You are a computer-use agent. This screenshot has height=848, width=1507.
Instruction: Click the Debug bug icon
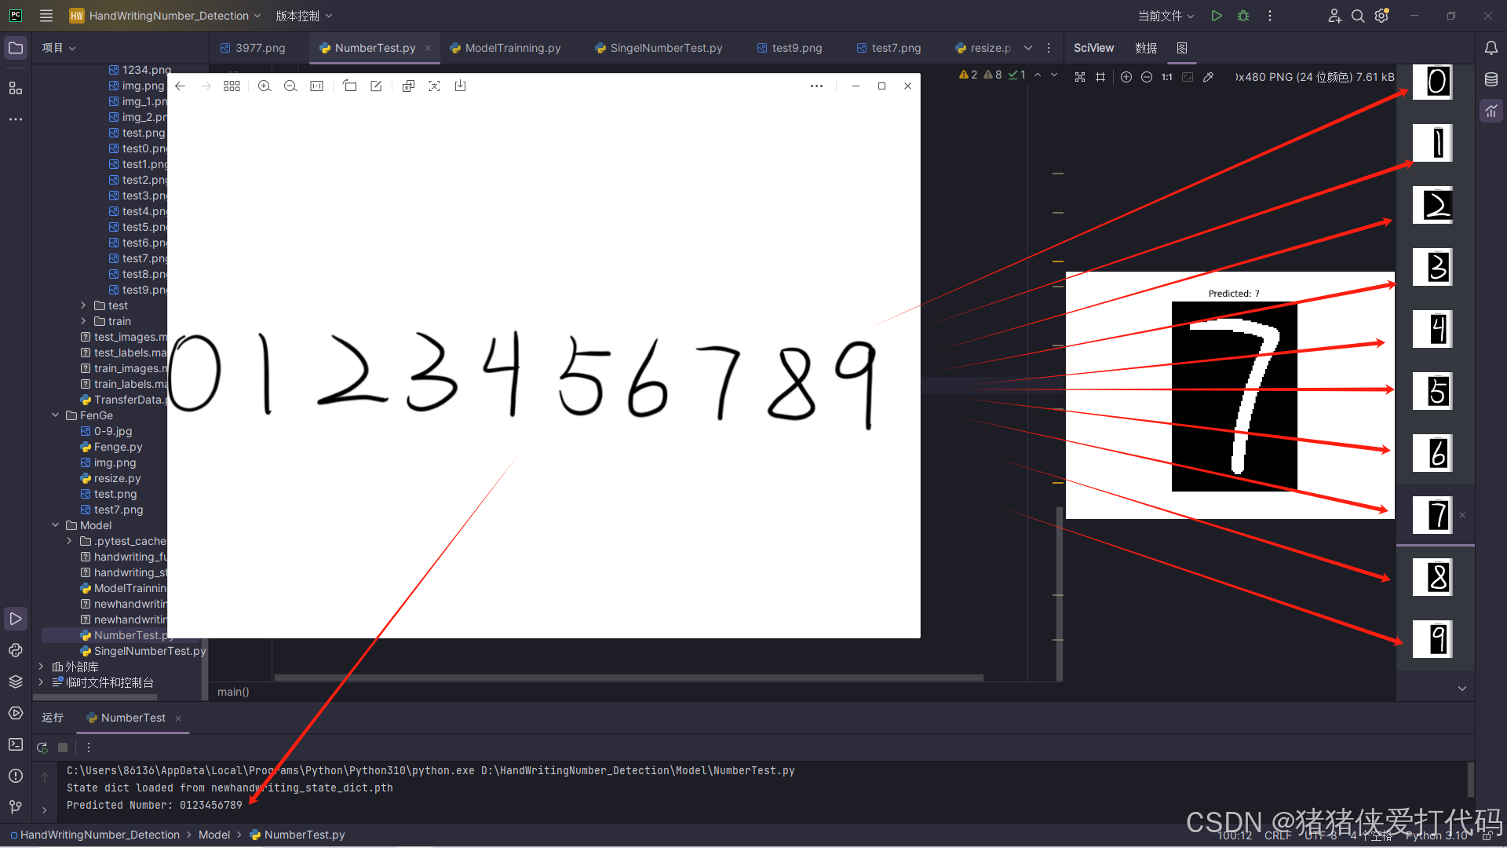[x=1243, y=16]
